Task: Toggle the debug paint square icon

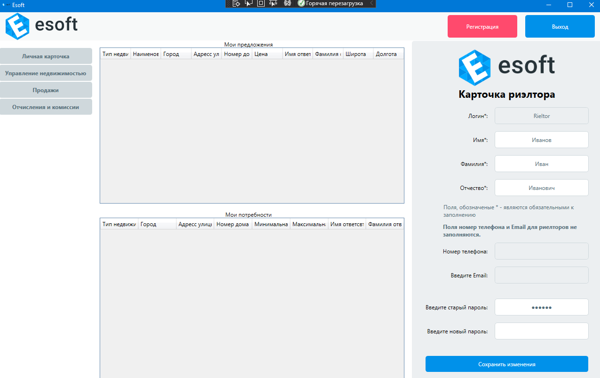Action: [x=261, y=4]
